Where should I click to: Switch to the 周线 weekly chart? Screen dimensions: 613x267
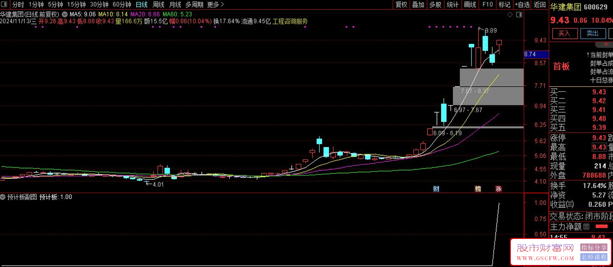(158, 5)
